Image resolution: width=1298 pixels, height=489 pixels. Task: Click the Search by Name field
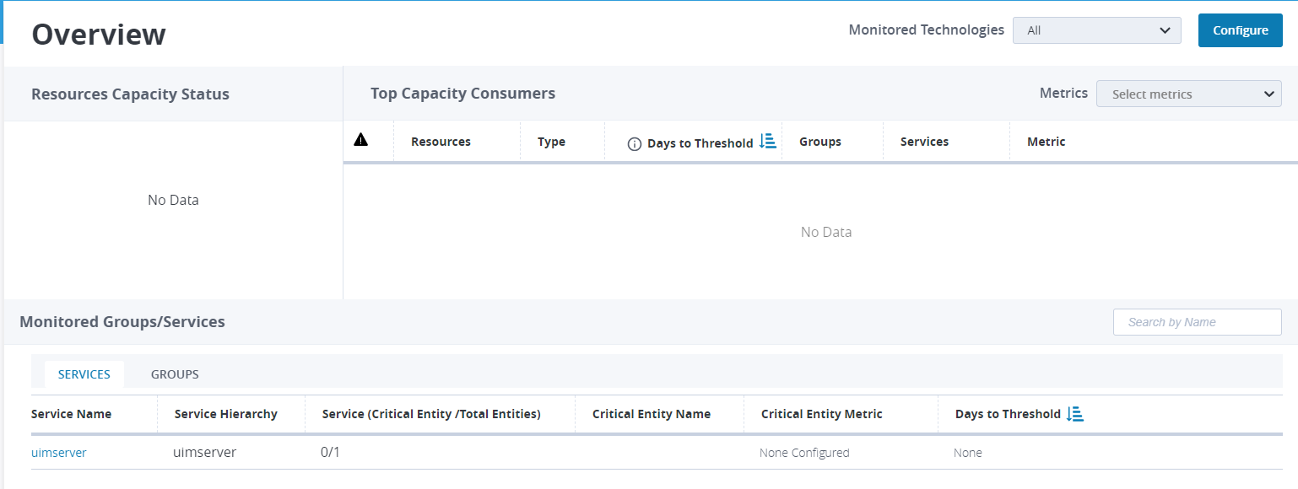pyautogui.click(x=1197, y=322)
